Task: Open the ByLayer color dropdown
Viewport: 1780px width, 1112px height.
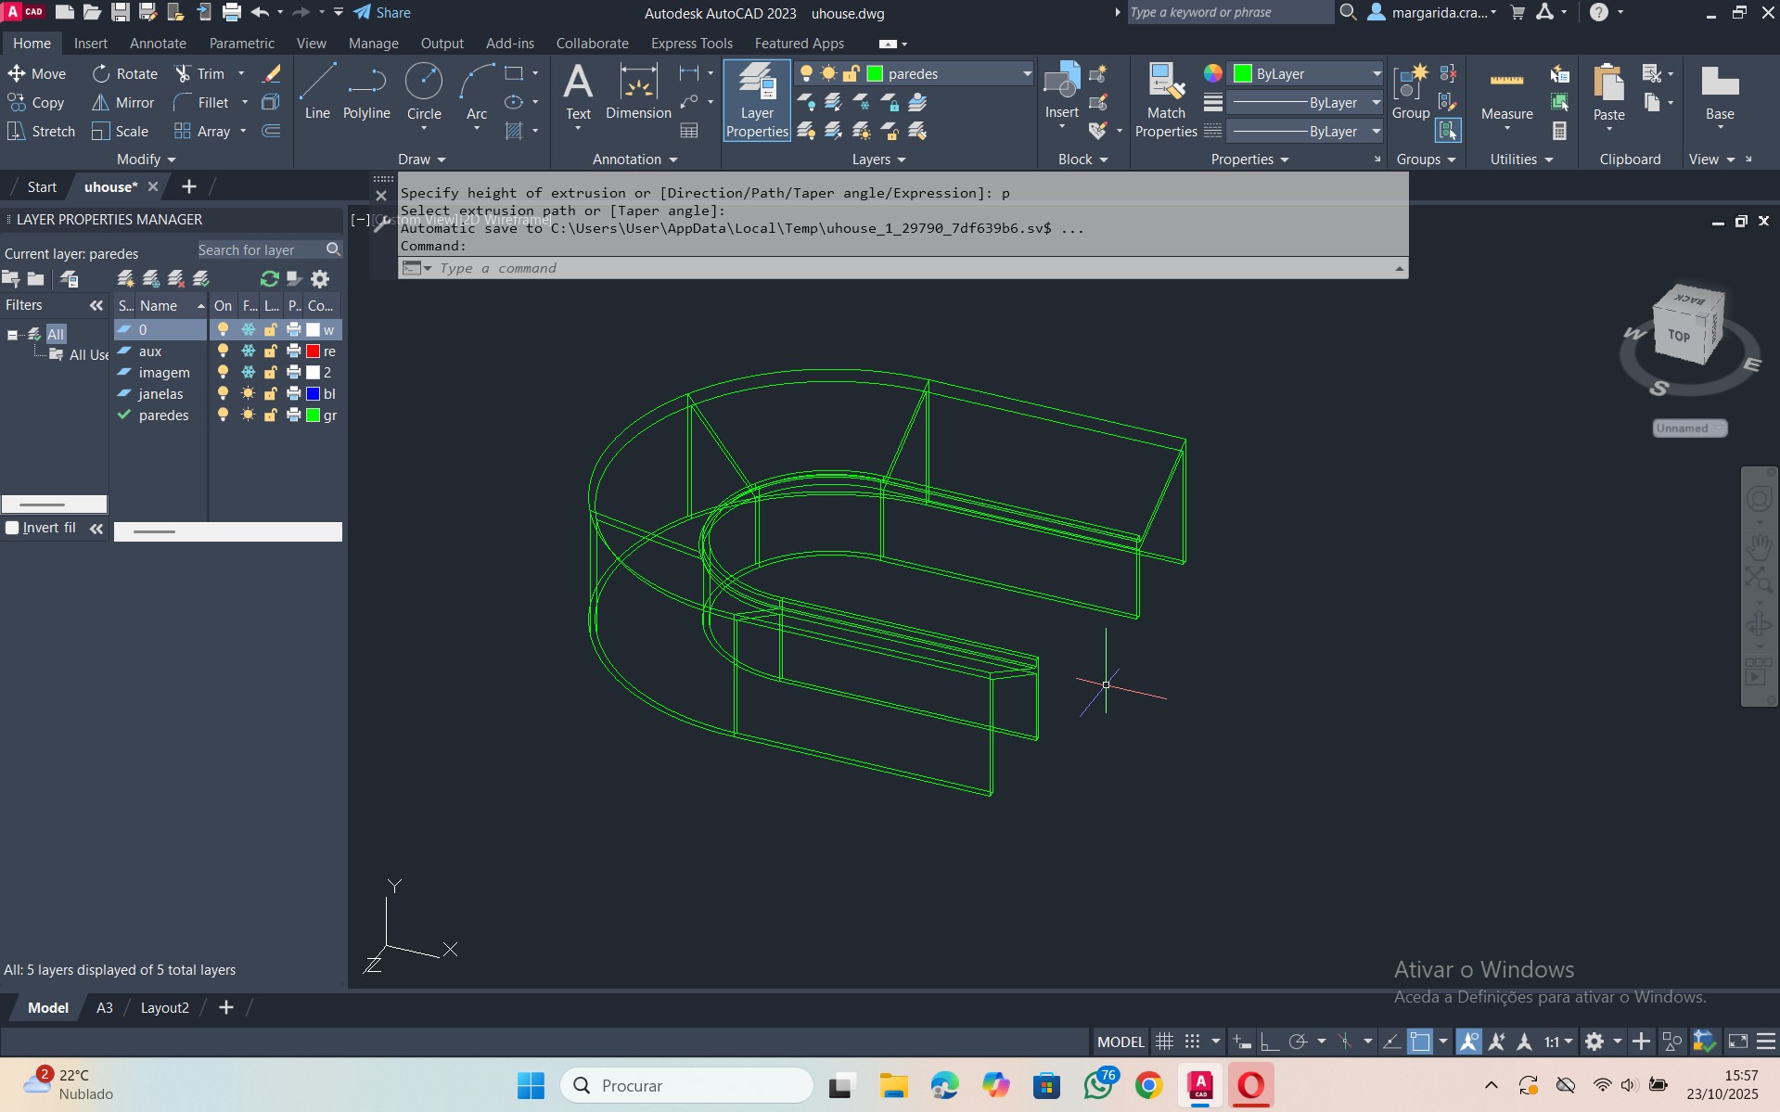Action: click(1376, 74)
